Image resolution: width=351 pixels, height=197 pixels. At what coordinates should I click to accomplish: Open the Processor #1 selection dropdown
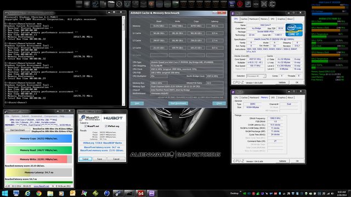point(256,76)
